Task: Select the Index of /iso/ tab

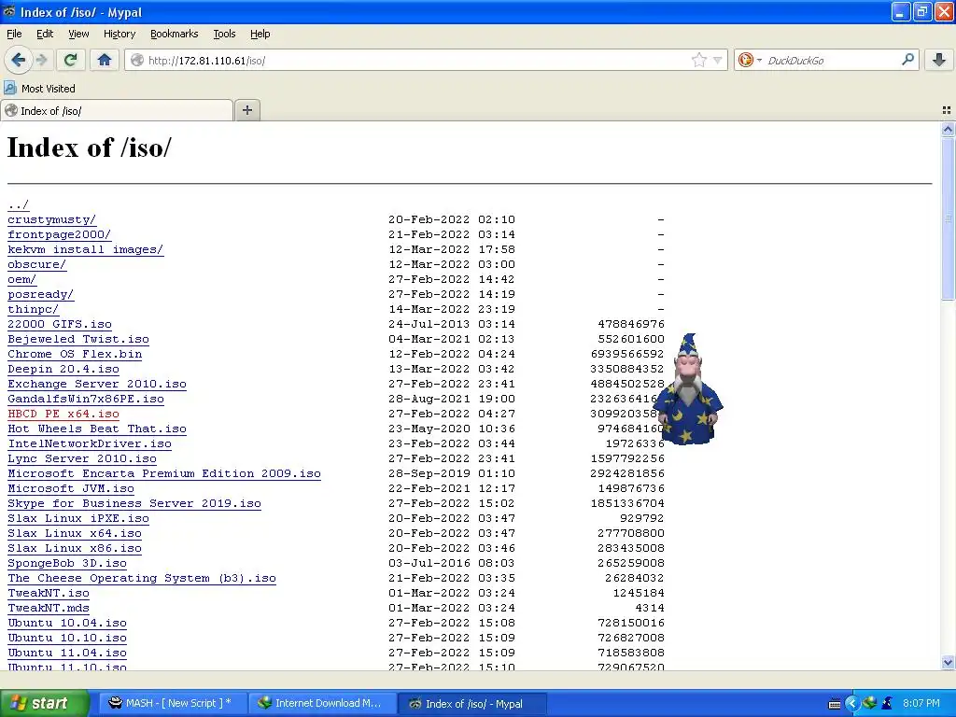Action: point(117,110)
